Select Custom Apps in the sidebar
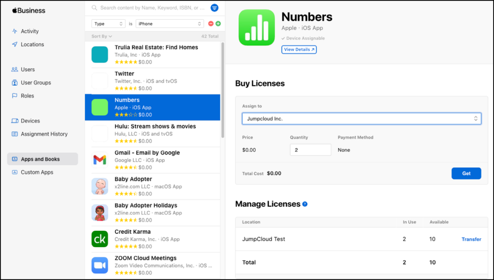 pyautogui.click(x=36, y=172)
